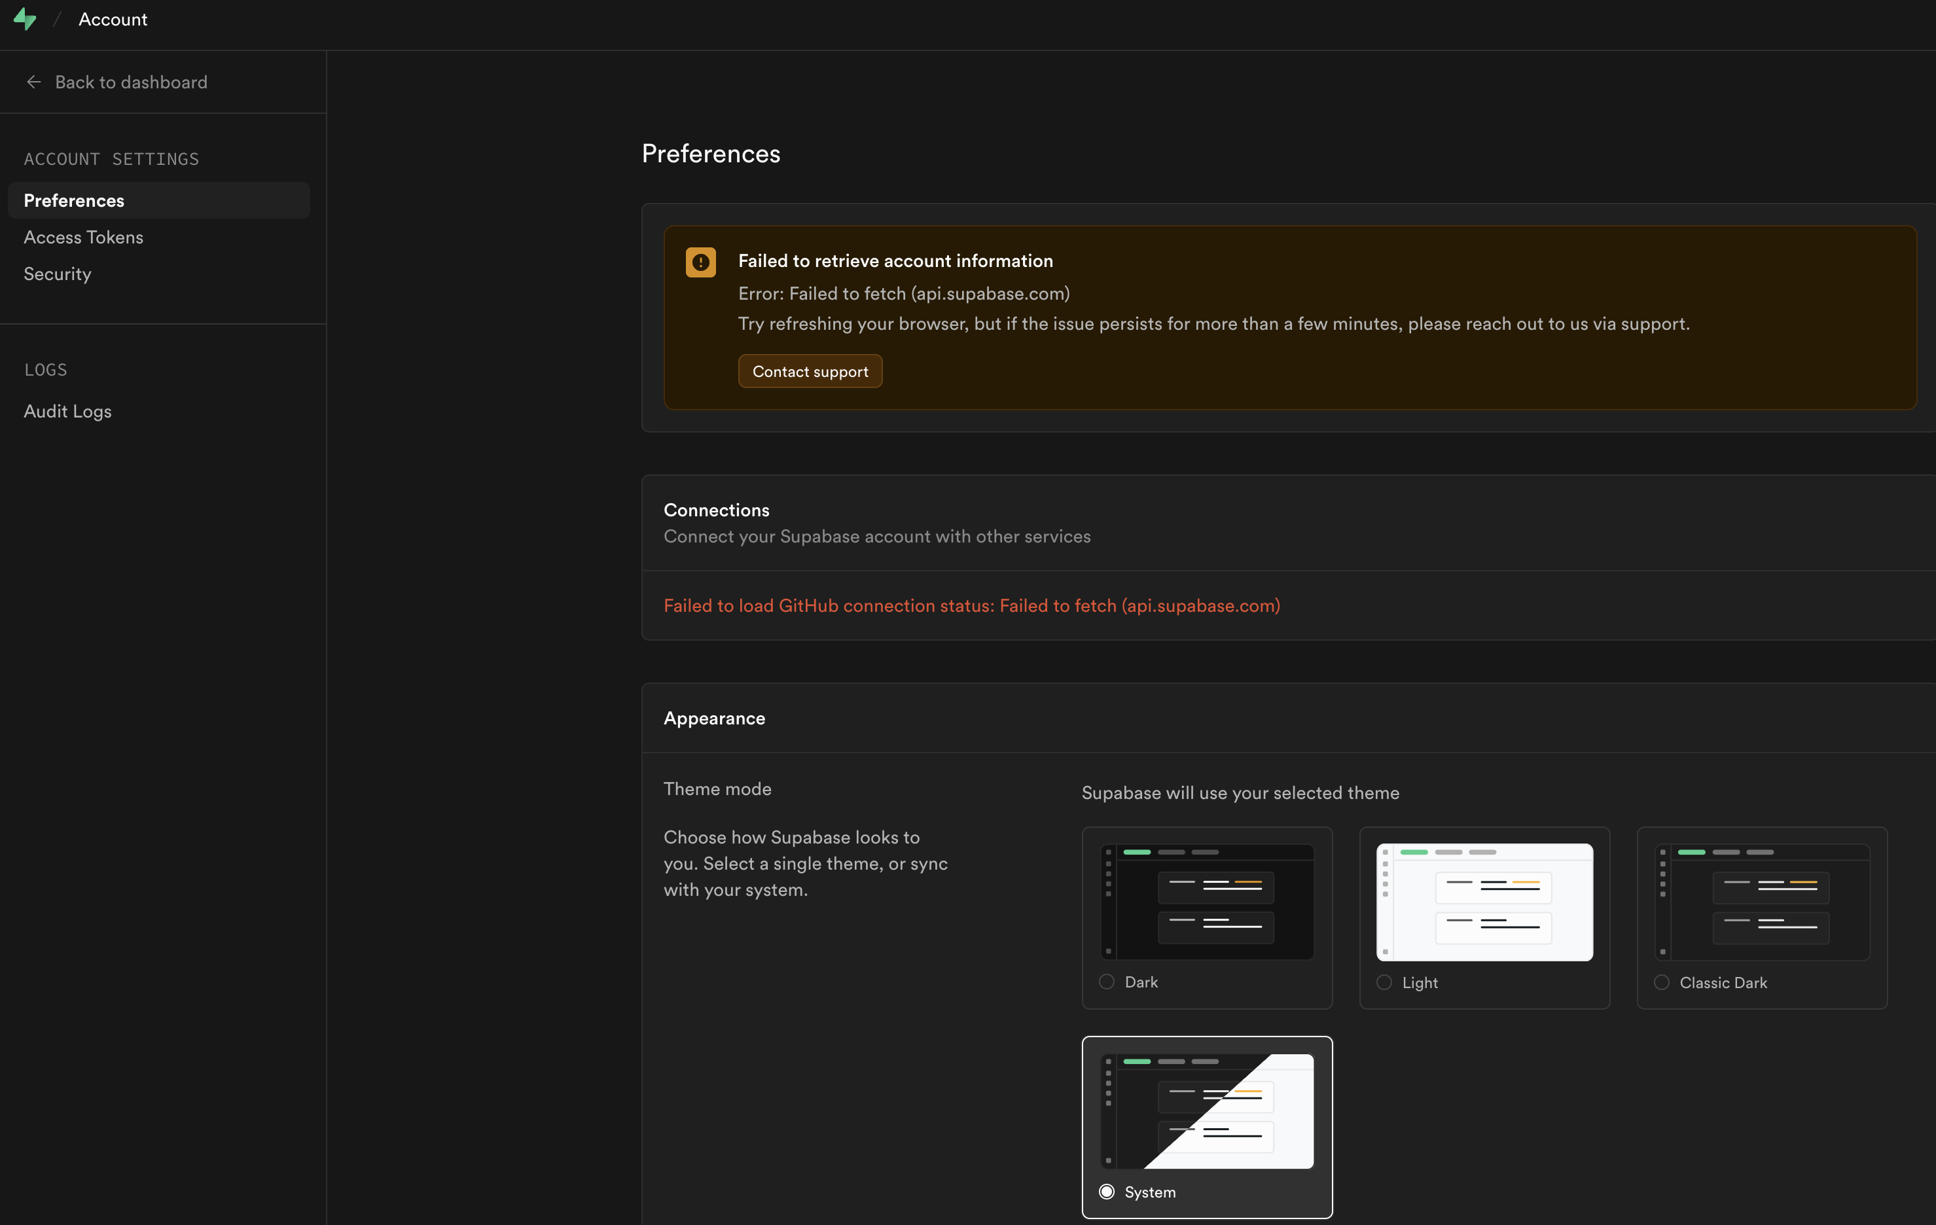The height and width of the screenshot is (1225, 1936).
Task: Click the Dark theme preview thumbnail
Action: pyautogui.click(x=1207, y=902)
